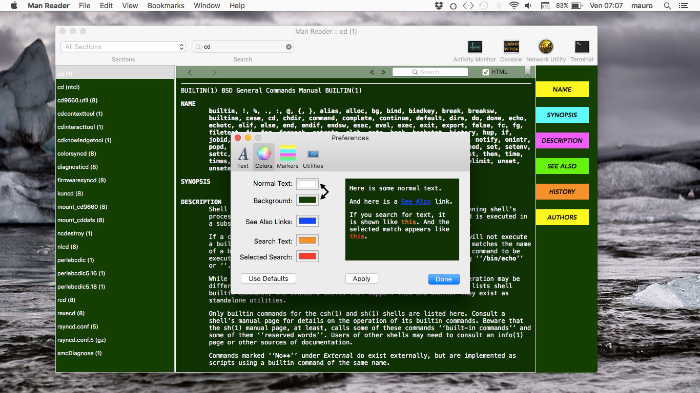The image size is (700, 393).
Task: Go forward to the next man page
Action: (214, 73)
